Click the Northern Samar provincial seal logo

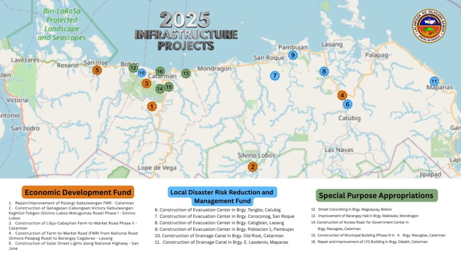pyautogui.click(x=429, y=26)
